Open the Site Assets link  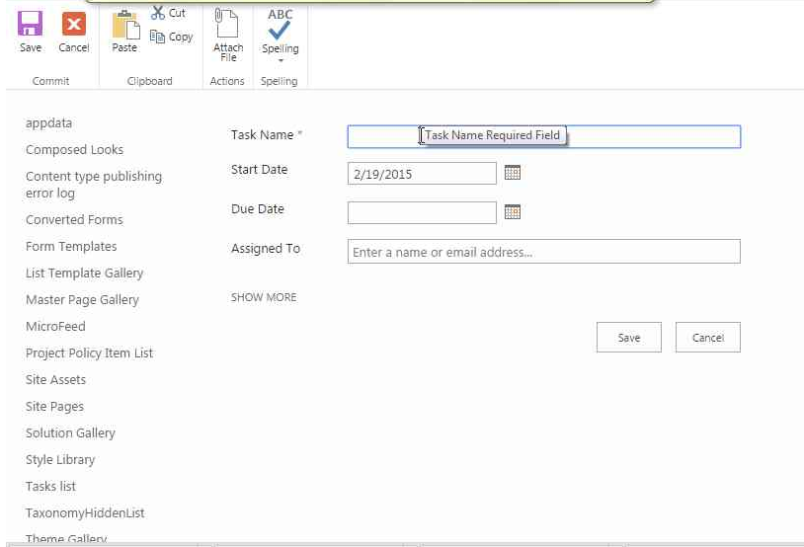(x=56, y=380)
